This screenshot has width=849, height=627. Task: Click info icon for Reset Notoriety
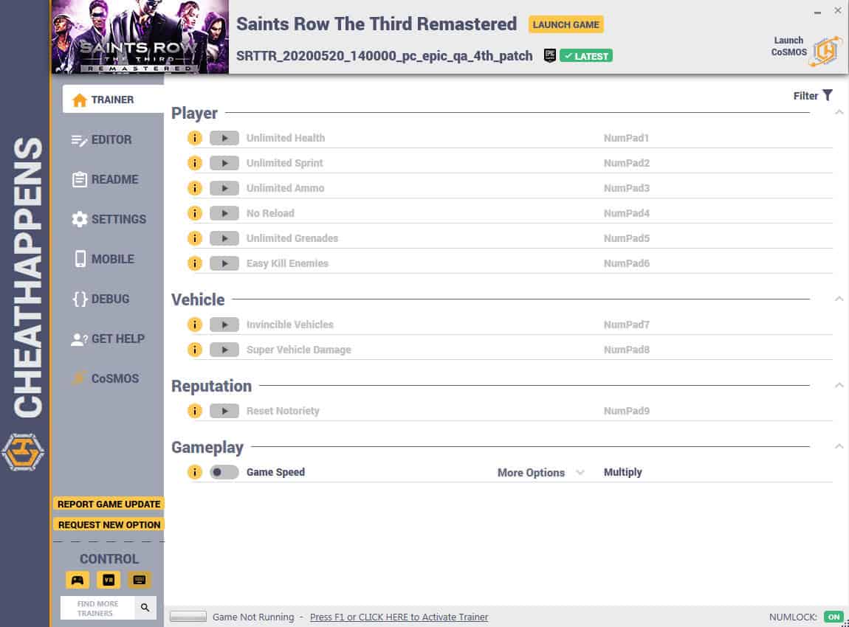194,411
